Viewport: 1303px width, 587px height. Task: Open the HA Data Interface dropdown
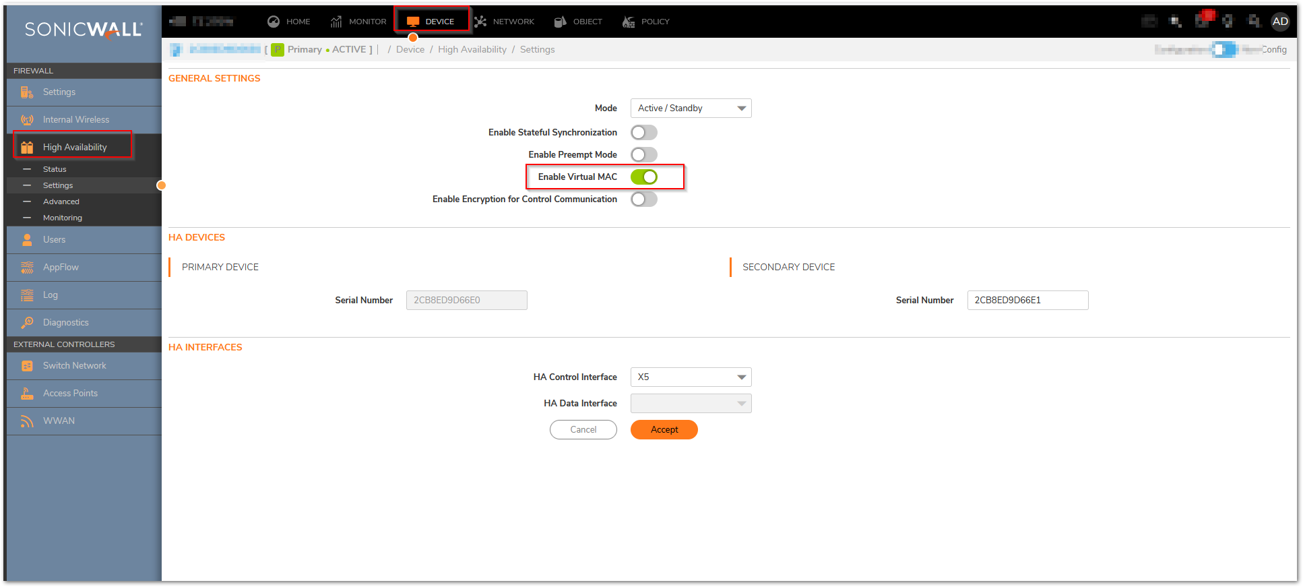pos(691,404)
